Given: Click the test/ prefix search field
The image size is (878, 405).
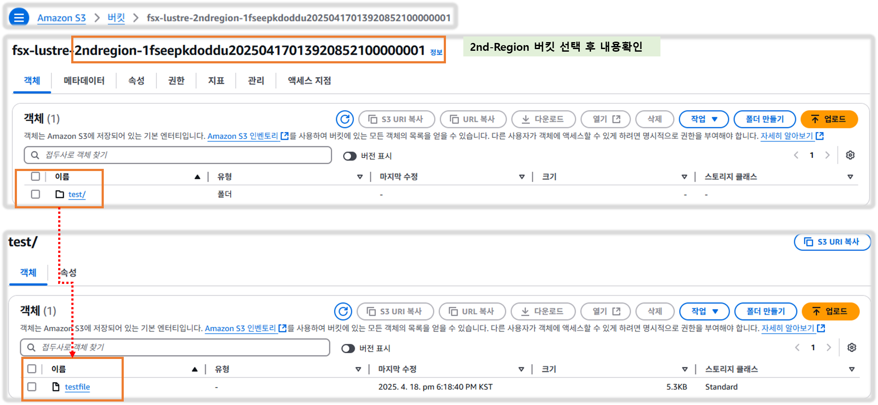Looking at the screenshot, I should (175, 347).
